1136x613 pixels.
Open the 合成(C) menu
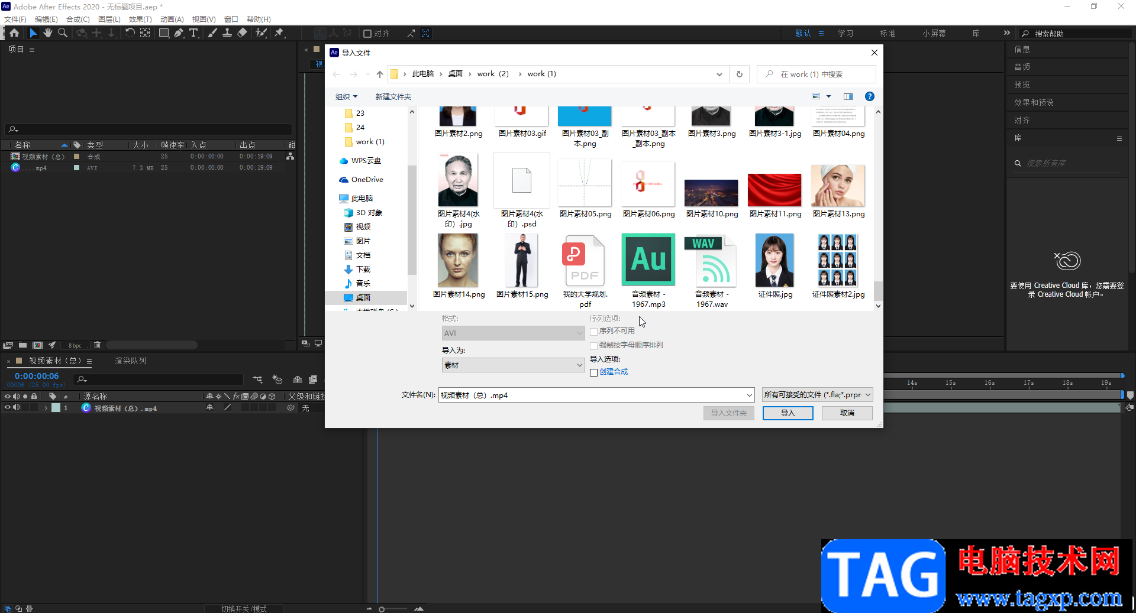78,19
